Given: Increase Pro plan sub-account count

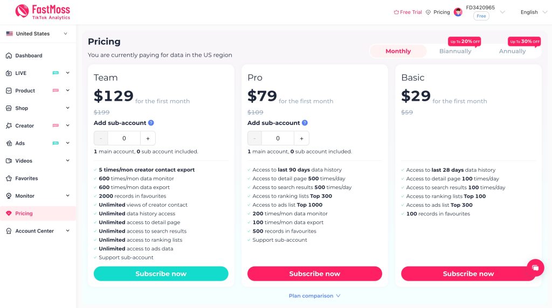Looking at the screenshot, I should tap(301, 138).
